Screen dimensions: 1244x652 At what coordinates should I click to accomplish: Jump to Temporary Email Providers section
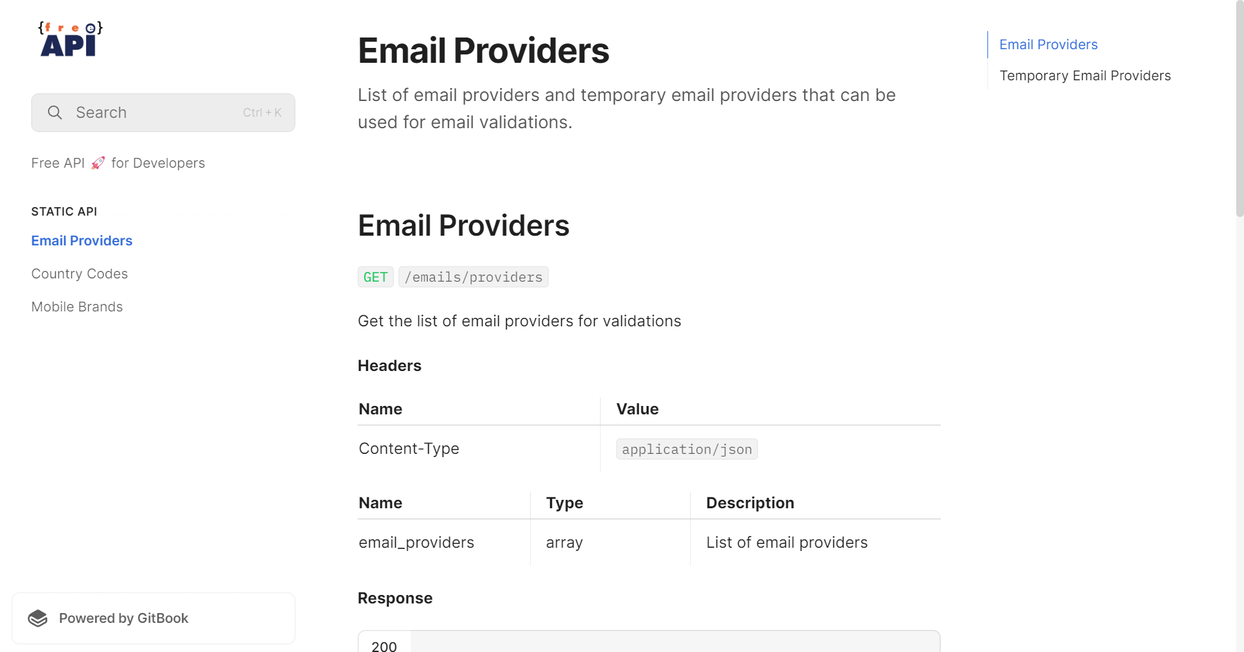1085,75
